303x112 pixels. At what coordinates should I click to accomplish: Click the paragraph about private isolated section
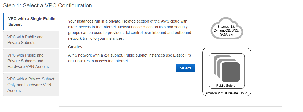coord(130,30)
